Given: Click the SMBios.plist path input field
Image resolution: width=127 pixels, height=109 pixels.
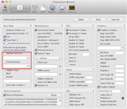Looking at the screenshot, I should [46, 74].
